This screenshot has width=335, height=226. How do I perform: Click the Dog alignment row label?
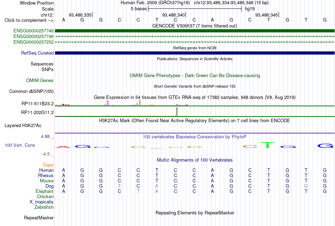[50, 186]
